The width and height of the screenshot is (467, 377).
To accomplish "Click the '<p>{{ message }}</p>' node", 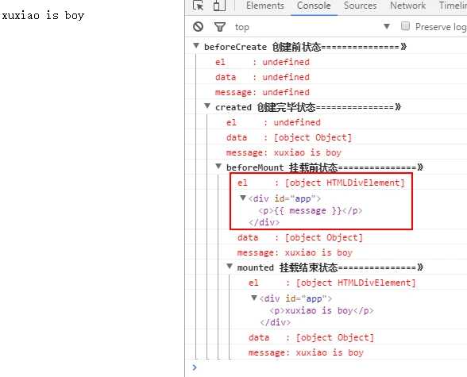I will click(x=311, y=210).
